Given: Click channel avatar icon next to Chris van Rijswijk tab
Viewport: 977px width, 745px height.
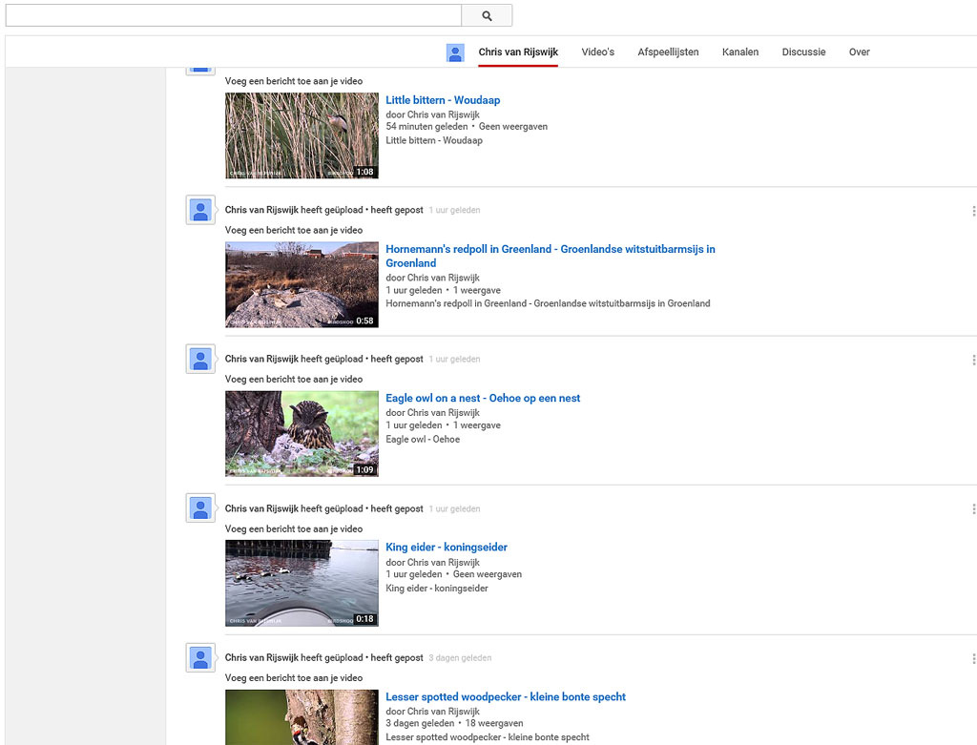Looking at the screenshot, I should tap(455, 52).
